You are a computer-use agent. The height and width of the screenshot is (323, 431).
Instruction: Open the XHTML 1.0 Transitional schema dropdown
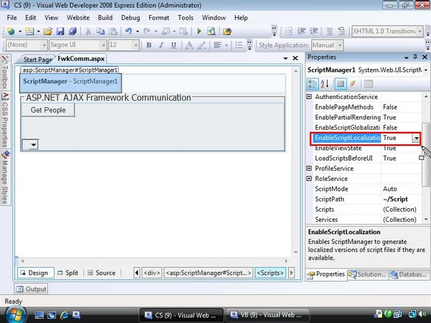[x=420, y=32]
